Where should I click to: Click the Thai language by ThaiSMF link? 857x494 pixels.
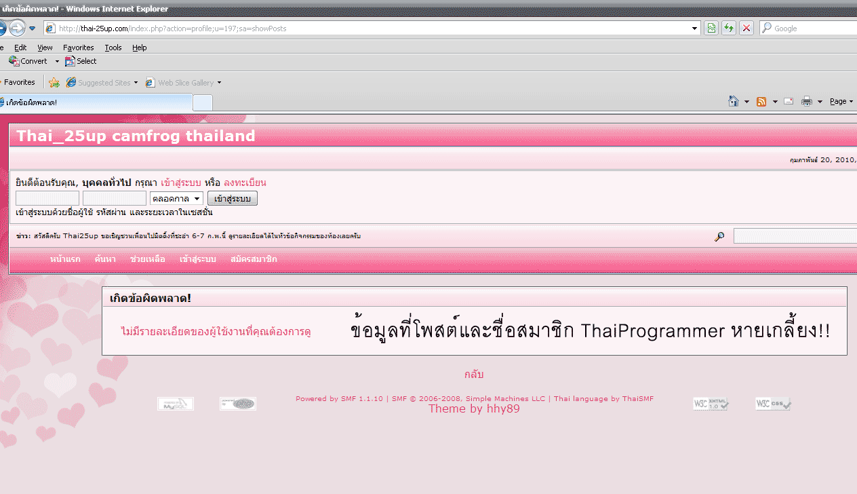[604, 399]
